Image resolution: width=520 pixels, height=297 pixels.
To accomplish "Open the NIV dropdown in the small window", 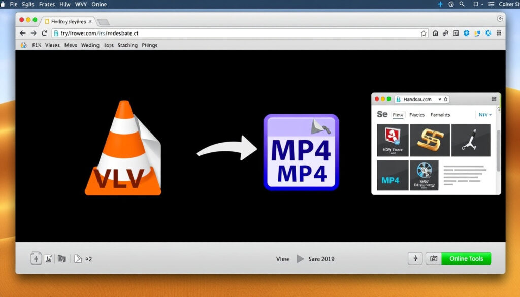I will coord(485,115).
